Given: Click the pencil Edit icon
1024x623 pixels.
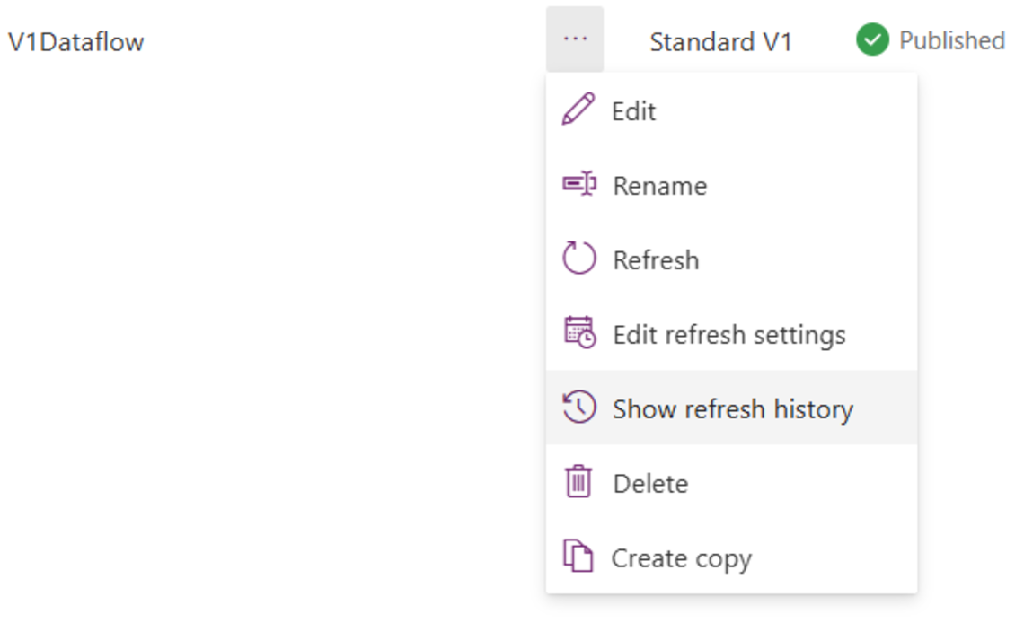Looking at the screenshot, I should (x=578, y=110).
